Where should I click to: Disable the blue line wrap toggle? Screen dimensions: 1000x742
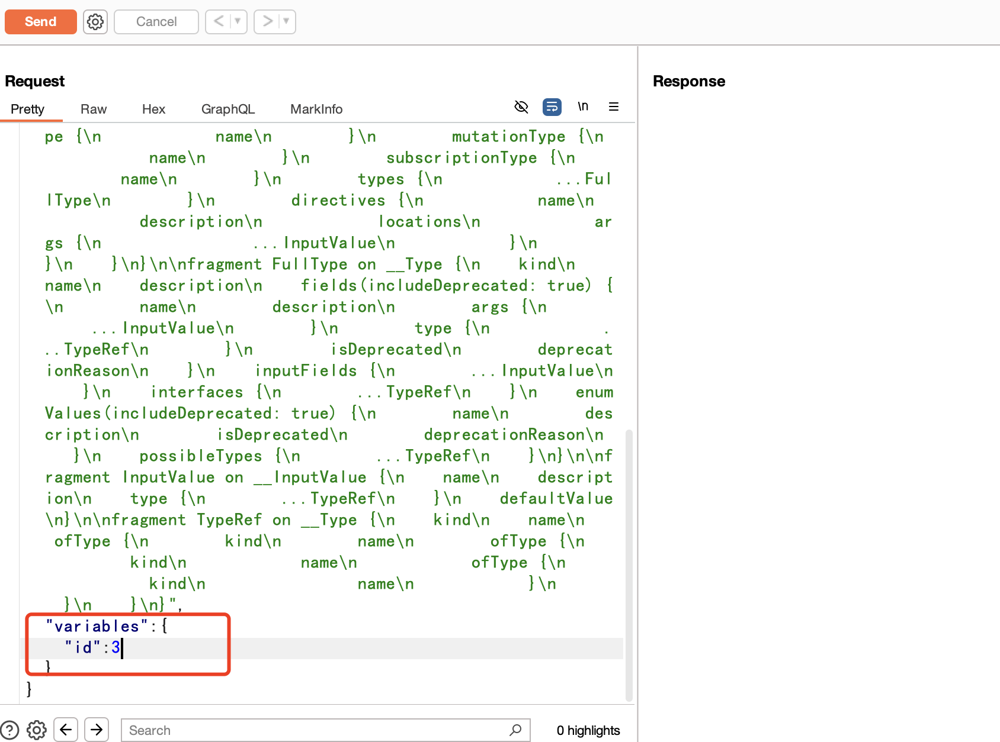pyautogui.click(x=552, y=107)
